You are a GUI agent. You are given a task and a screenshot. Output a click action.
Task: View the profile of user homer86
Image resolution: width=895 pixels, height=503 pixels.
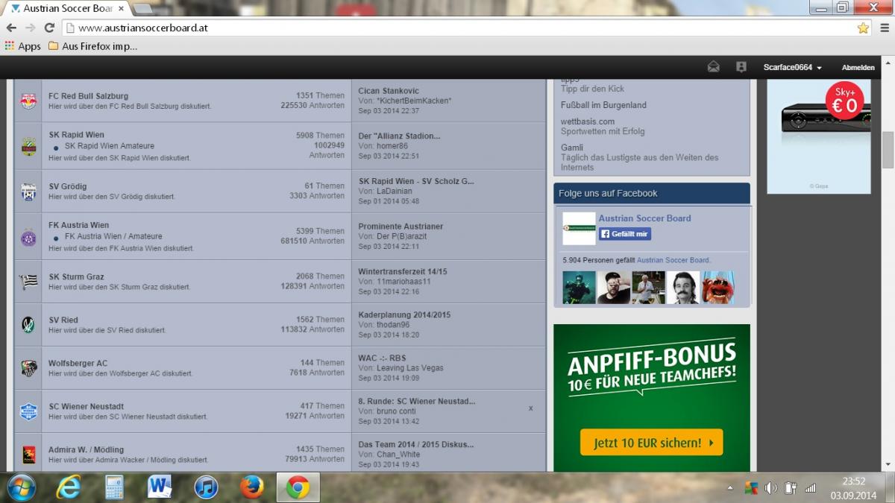pyautogui.click(x=393, y=146)
